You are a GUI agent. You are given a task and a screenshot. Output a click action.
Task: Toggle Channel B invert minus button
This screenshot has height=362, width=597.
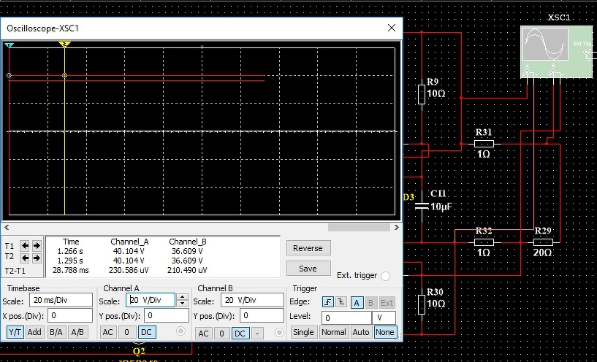(257, 334)
